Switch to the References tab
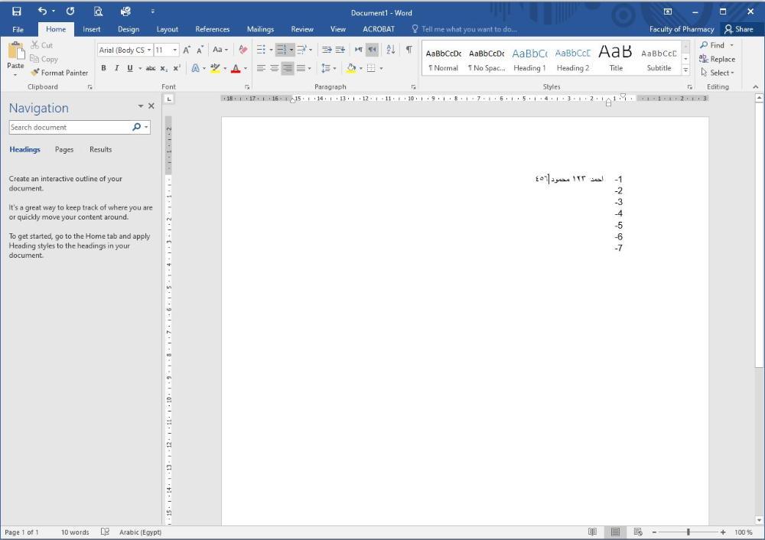765x540 pixels. 212,29
